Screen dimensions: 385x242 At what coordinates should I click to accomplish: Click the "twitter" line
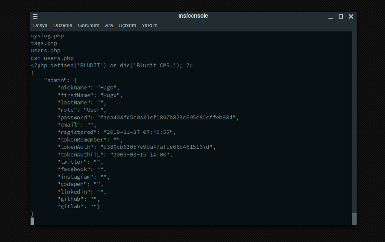pos(80,162)
